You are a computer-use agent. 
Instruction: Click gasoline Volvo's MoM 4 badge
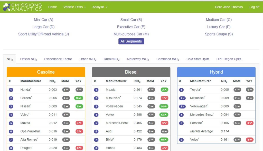point(66,115)
